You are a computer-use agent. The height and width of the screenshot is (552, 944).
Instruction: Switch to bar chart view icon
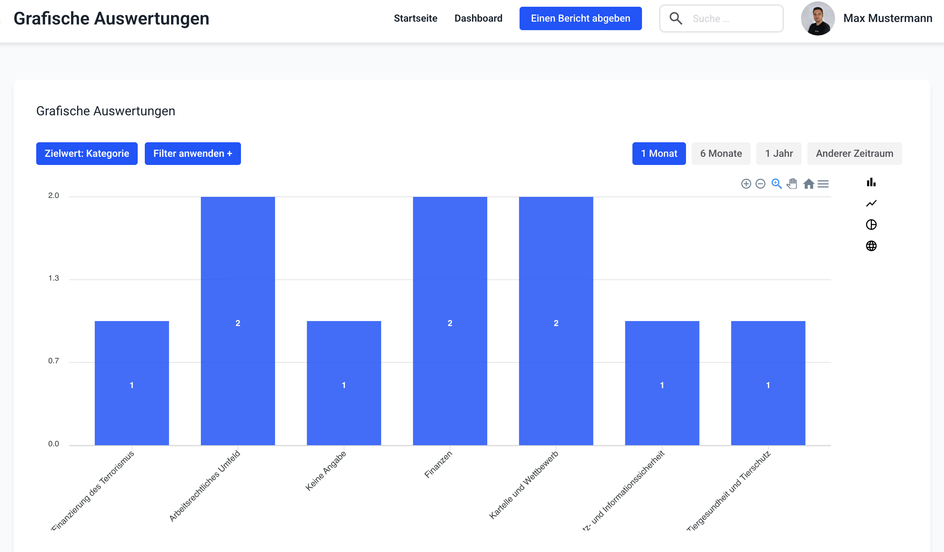tap(871, 182)
